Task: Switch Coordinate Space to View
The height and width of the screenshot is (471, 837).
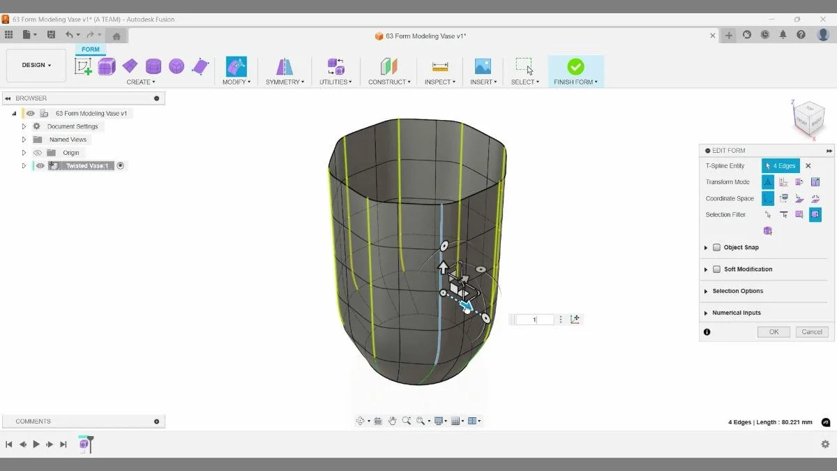Action: pos(783,198)
